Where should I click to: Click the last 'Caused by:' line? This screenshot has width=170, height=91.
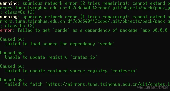click(x=12, y=80)
